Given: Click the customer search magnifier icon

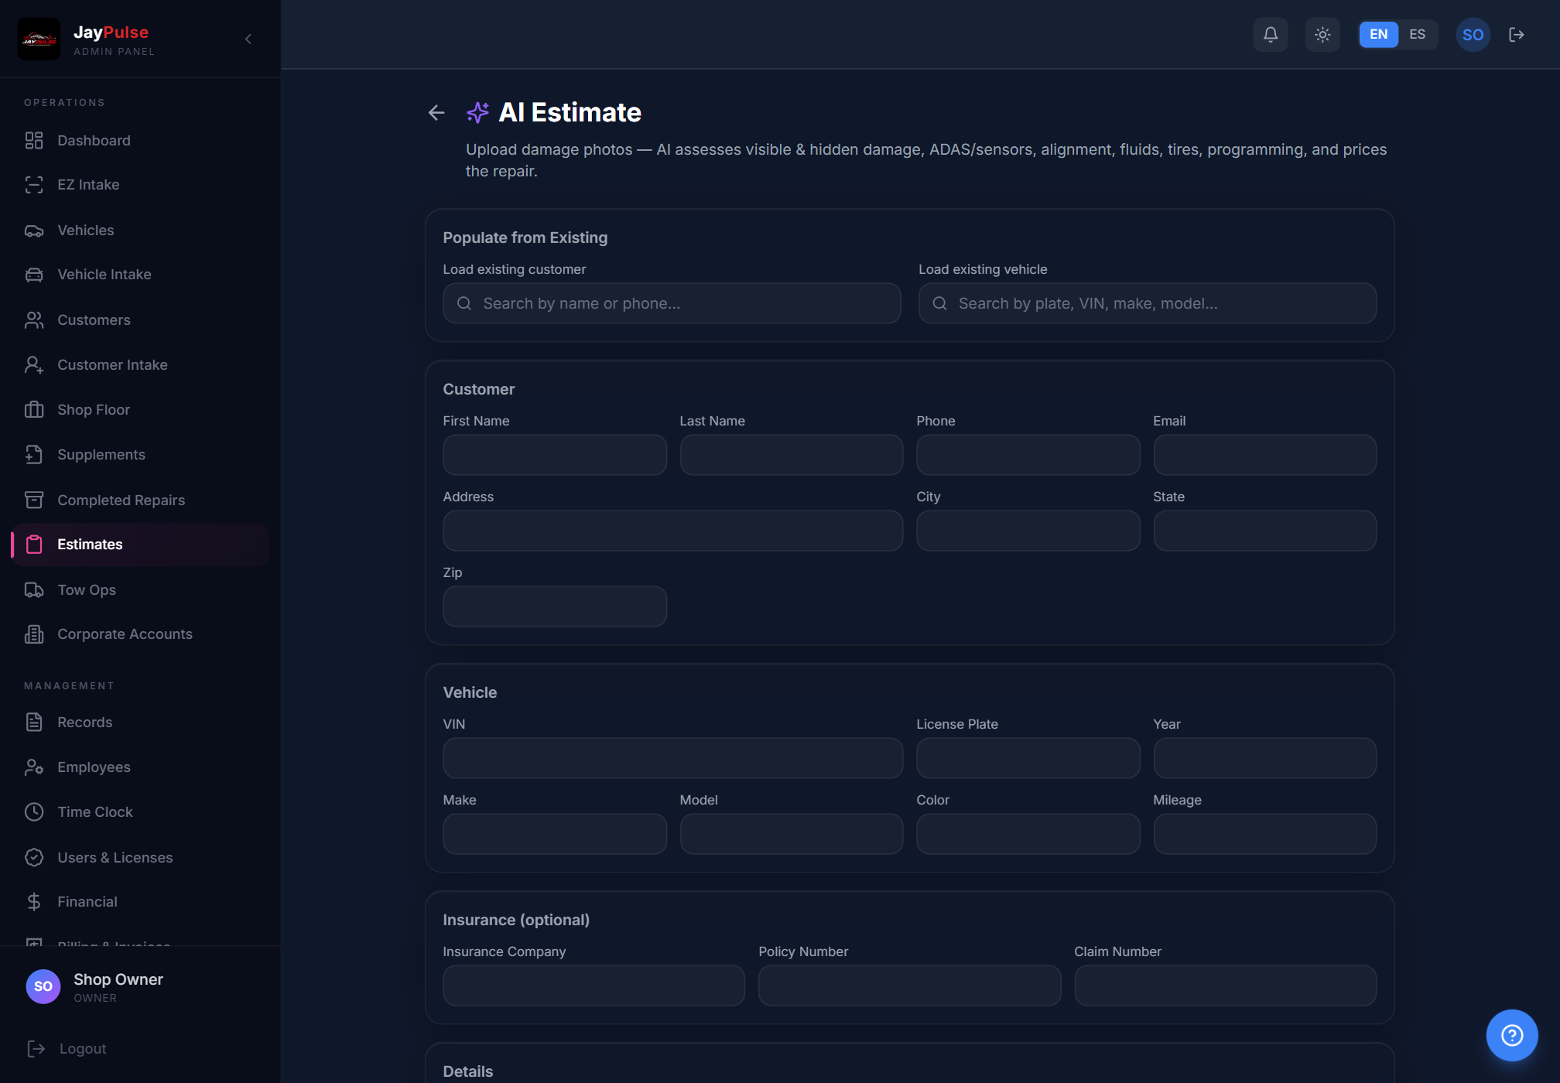Looking at the screenshot, I should (464, 303).
